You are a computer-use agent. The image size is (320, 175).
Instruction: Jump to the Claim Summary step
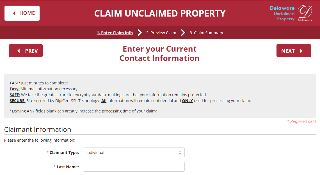(x=206, y=33)
